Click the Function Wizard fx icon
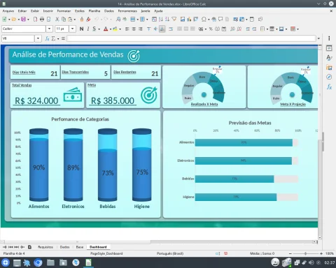Viewport: 336px width, 268px height. (47, 38)
